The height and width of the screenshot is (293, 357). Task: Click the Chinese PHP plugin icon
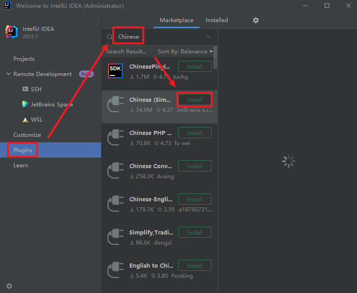pyautogui.click(x=115, y=137)
